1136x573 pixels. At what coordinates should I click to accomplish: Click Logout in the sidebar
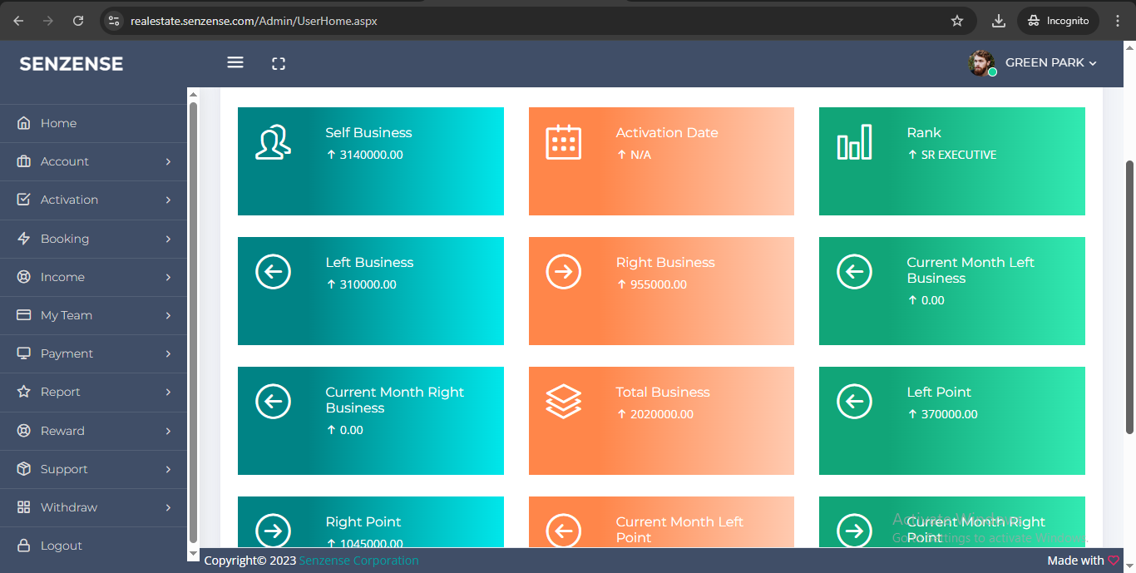(x=93, y=546)
